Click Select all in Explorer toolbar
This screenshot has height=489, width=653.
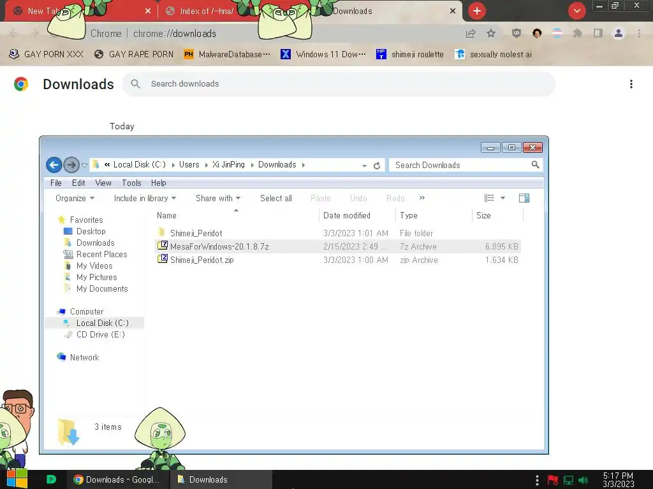pyautogui.click(x=276, y=199)
